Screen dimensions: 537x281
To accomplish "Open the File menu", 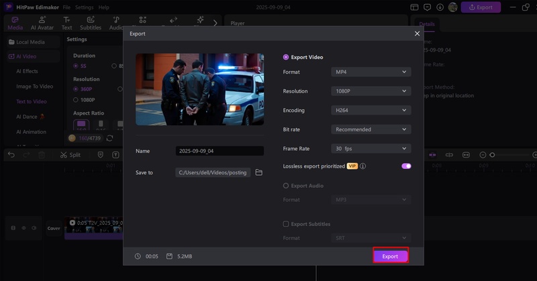I will click(66, 7).
